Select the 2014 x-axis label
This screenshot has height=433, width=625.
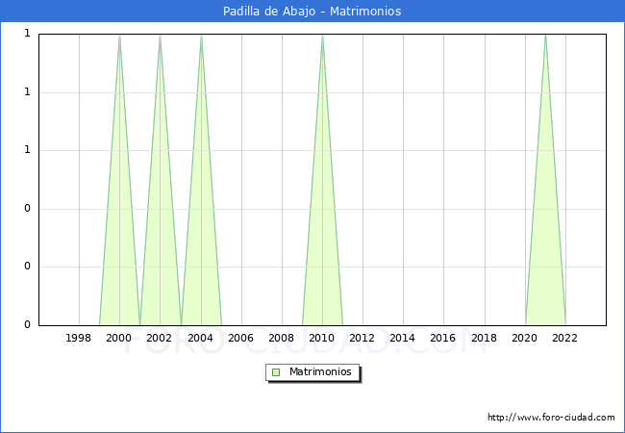coord(403,338)
